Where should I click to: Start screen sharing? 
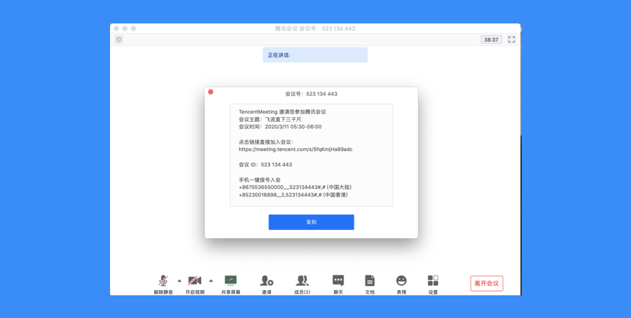click(x=230, y=284)
